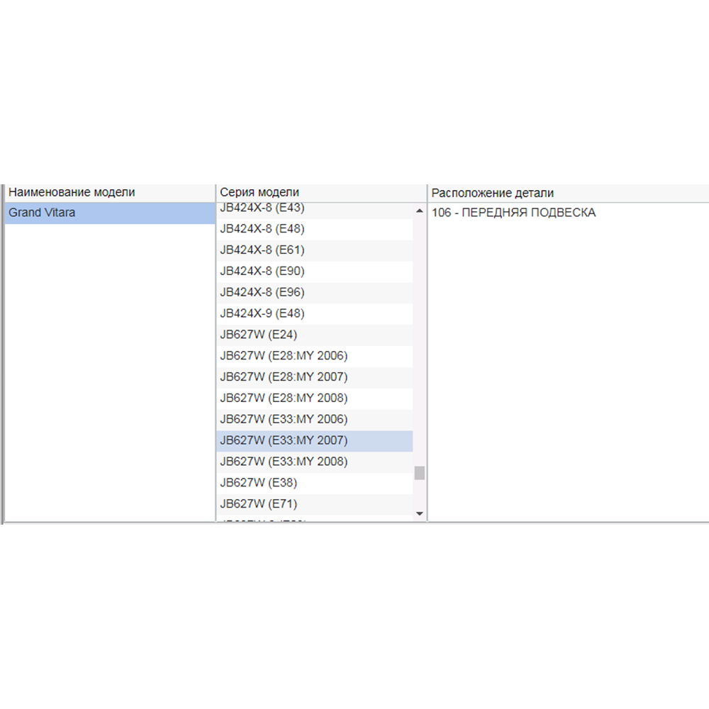Select series JB424X-8 (E61)

(262, 250)
